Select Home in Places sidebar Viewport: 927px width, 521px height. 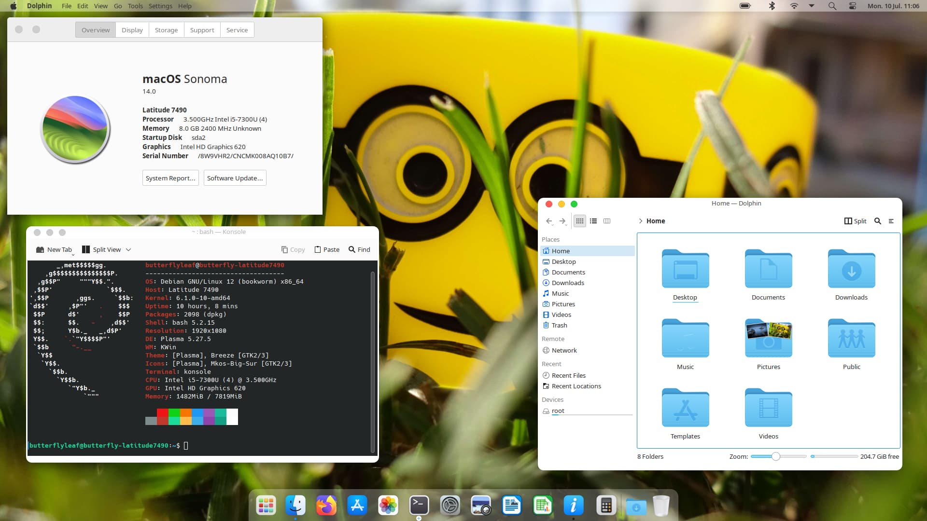(x=587, y=251)
